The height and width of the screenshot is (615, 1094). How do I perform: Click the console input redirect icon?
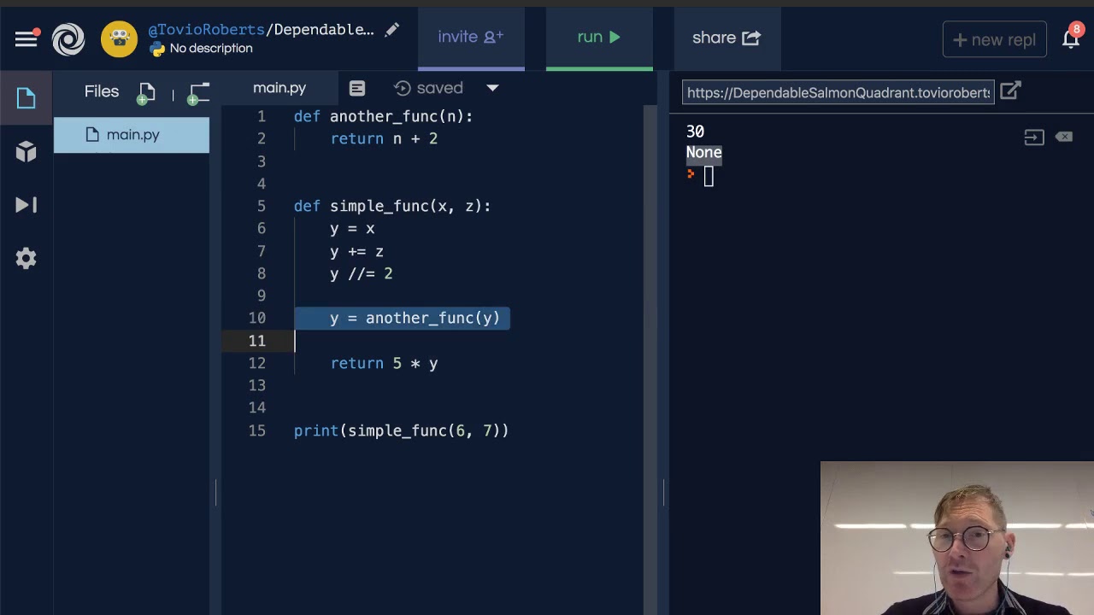(x=1034, y=137)
